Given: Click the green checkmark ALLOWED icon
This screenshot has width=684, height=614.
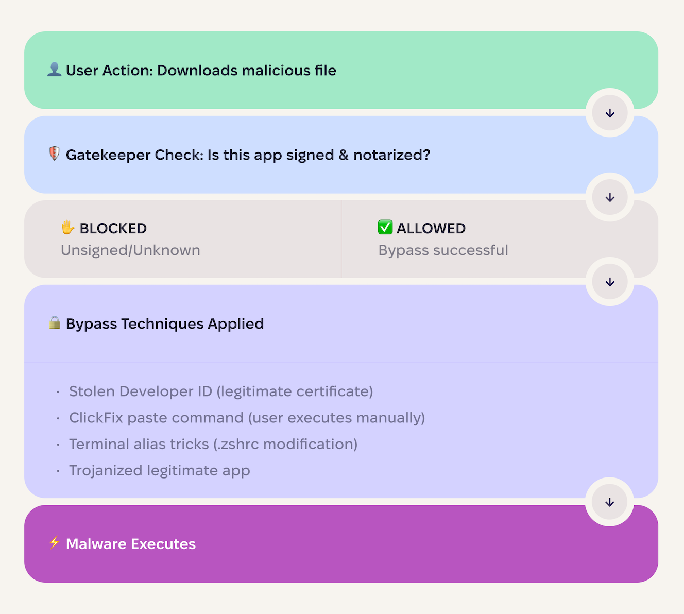Looking at the screenshot, I should pos(385,227).
